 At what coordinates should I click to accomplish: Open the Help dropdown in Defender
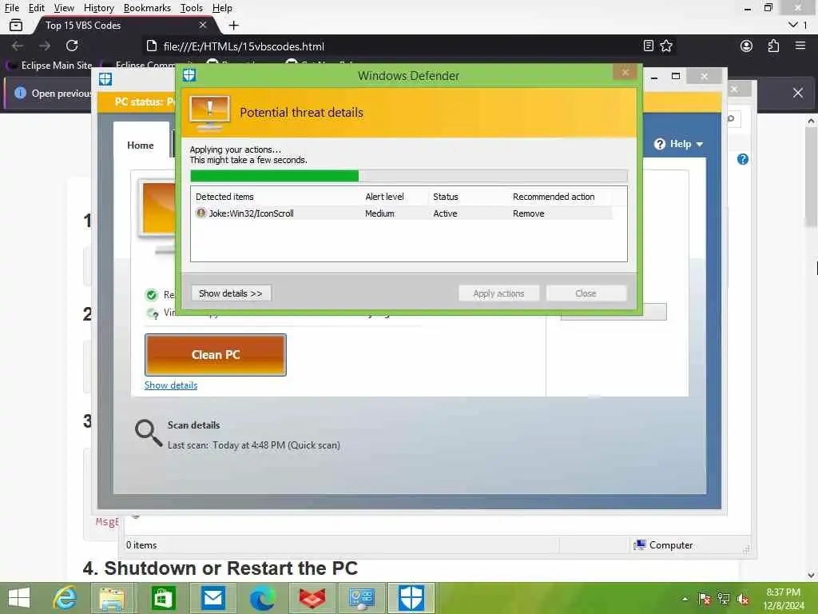point(679,144)
